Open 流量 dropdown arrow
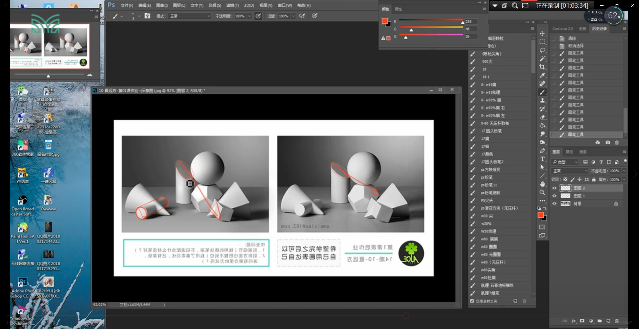The image size is (639, 329). 293,16
